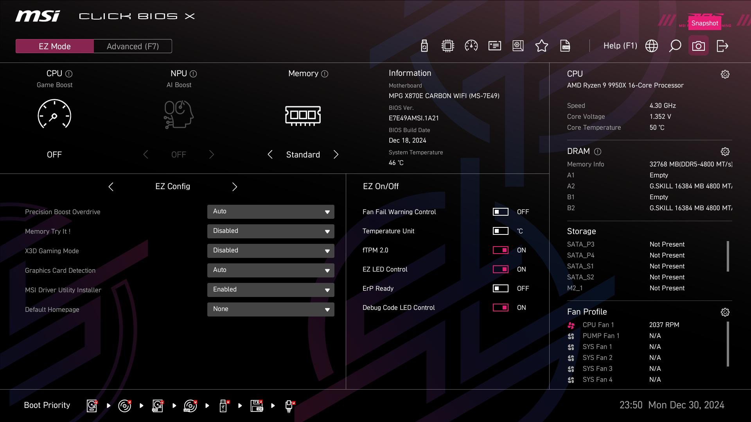This screenshot has height=422, width=751.
Task: Open the DRAM panel settings gear
Action: tap(725, 152)
